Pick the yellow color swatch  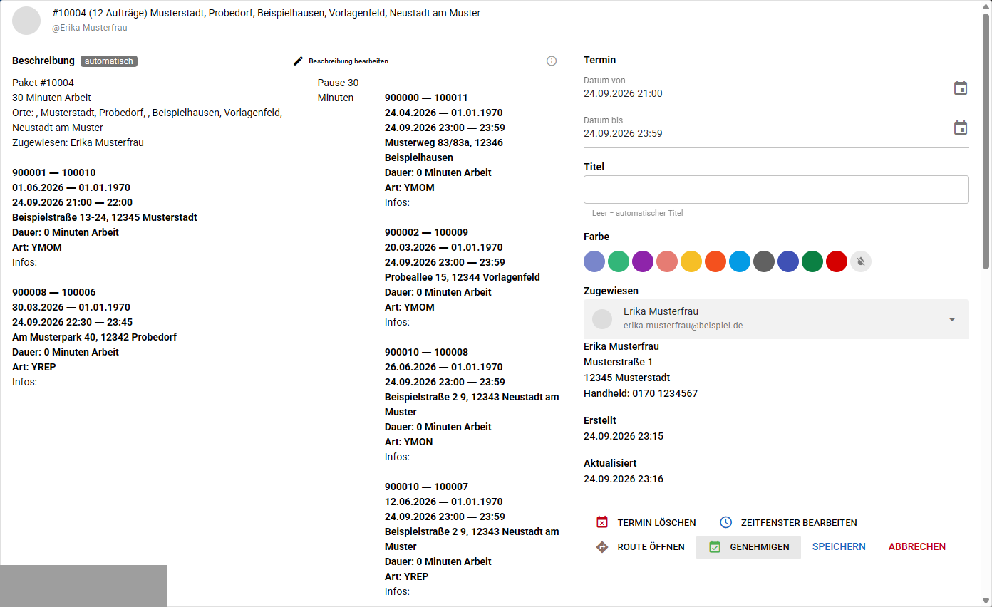click(x=691, y=261)
